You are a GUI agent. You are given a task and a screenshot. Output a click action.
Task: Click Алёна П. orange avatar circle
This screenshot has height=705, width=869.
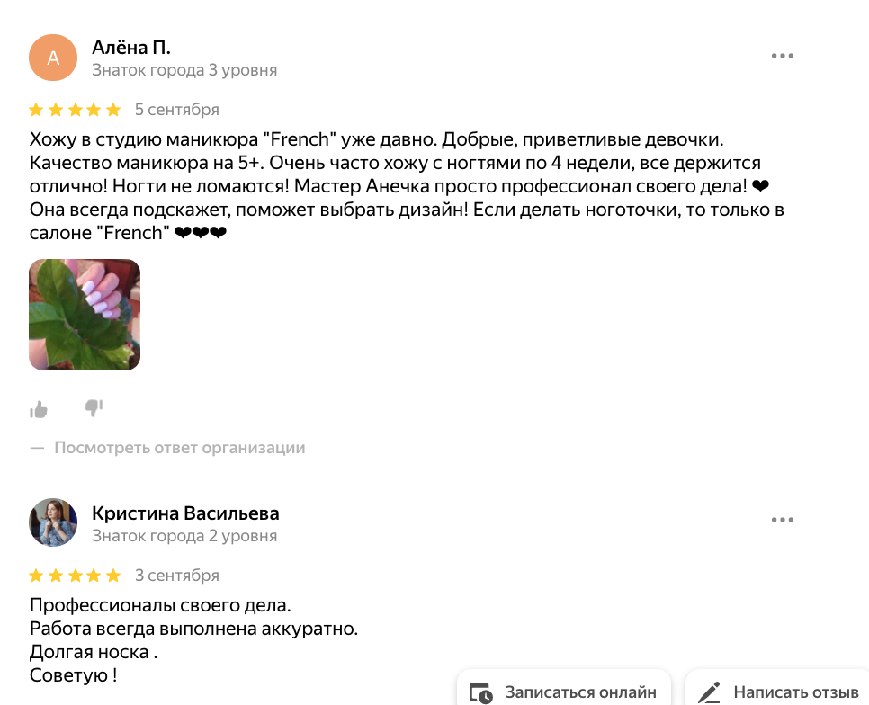point(53,58)
